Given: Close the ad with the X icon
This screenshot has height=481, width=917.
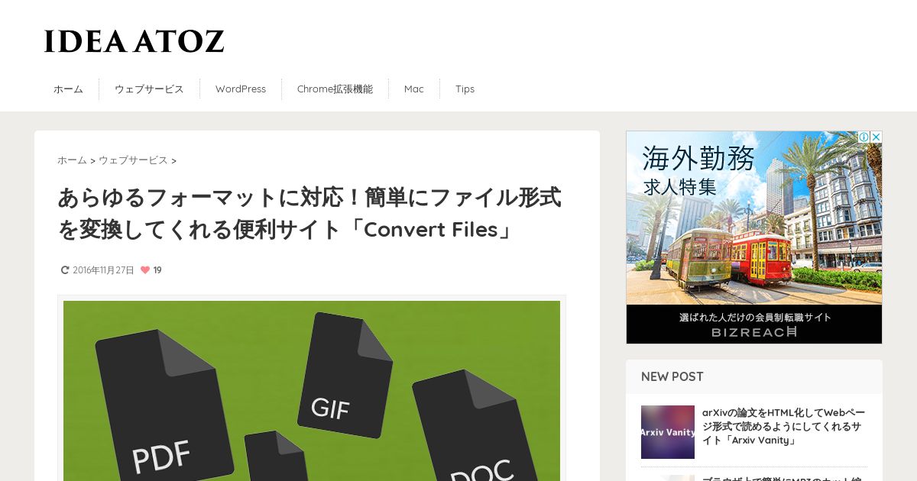Looking at the screenshot, I should (x=876, y=137).
